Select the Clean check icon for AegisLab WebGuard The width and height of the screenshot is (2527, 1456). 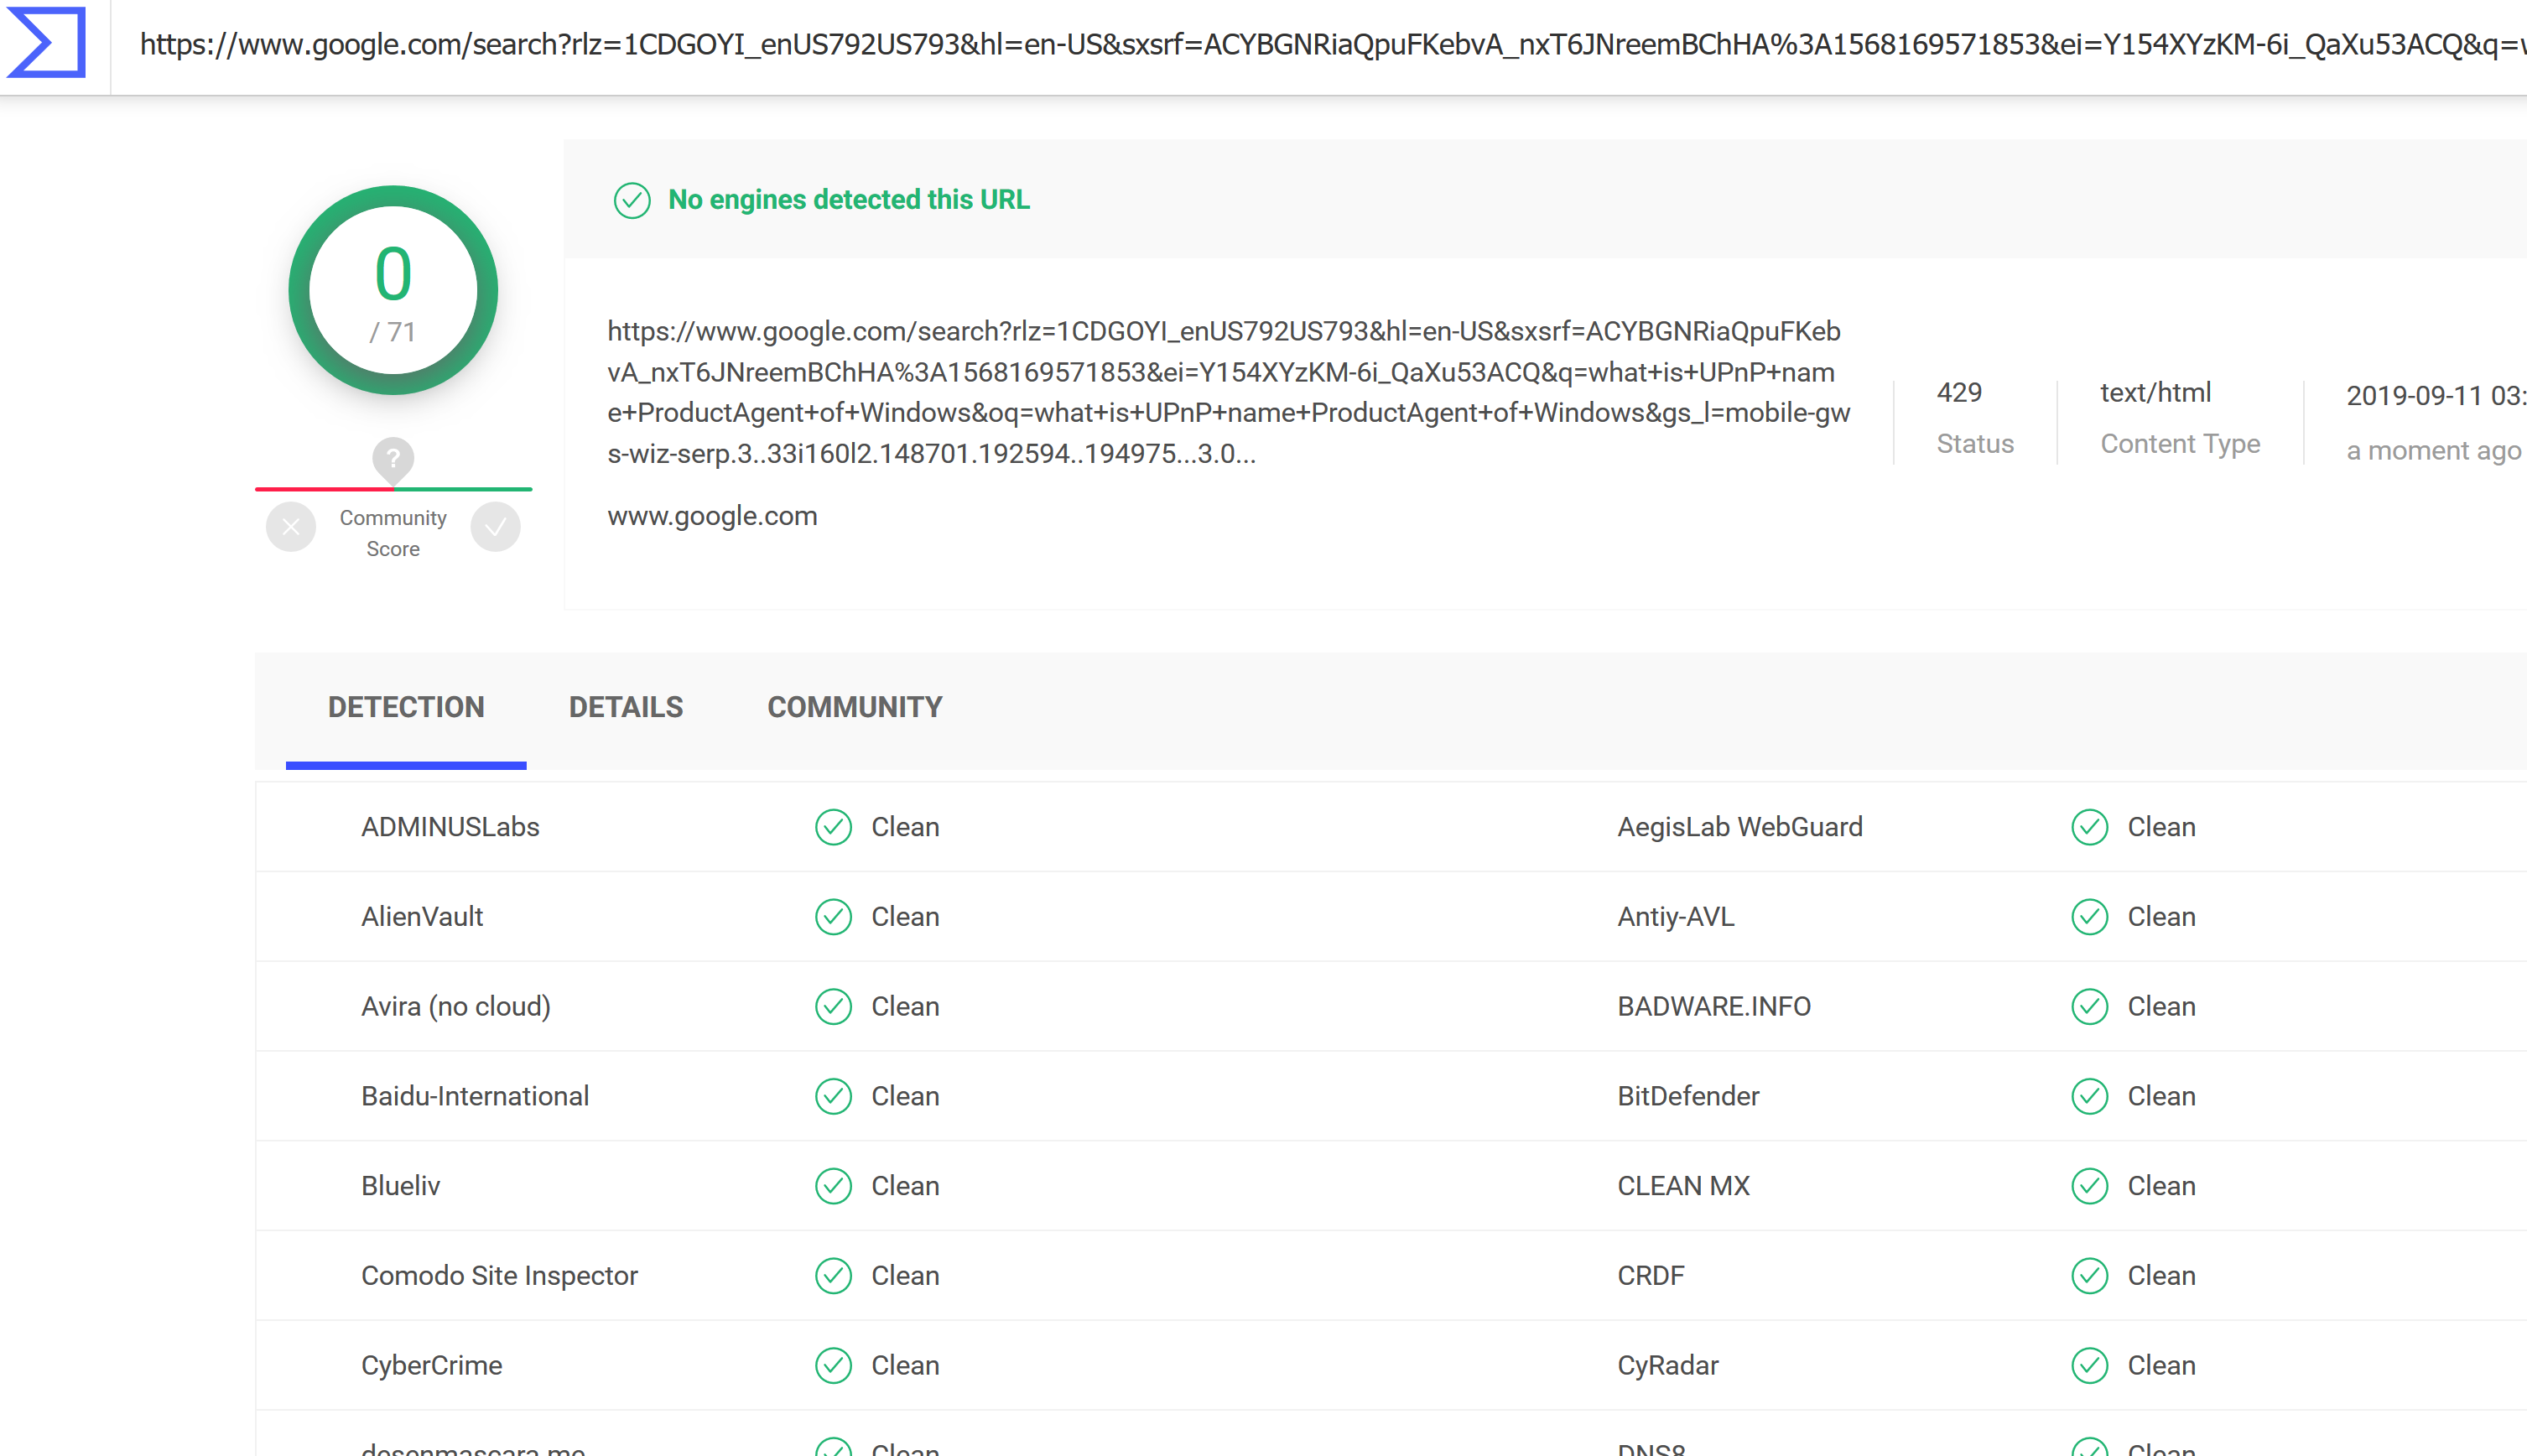(x=2089, y=827)
